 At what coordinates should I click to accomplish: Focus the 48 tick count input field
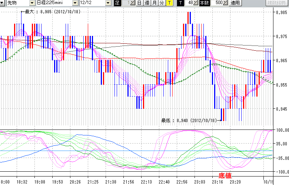point(189,3)
